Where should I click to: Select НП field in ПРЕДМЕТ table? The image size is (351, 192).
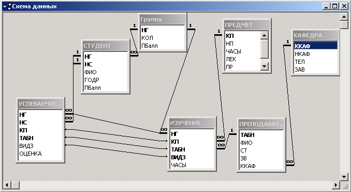[243, 44]
